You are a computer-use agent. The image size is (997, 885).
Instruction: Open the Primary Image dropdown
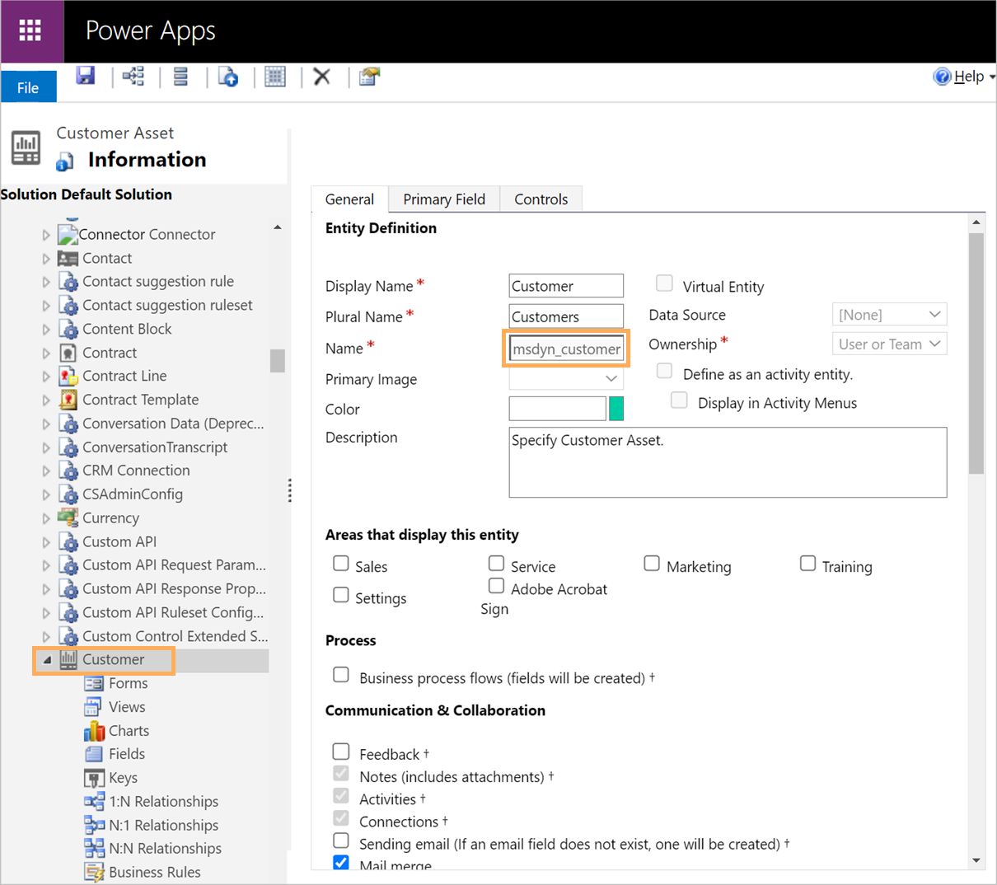tap(566, 379)
